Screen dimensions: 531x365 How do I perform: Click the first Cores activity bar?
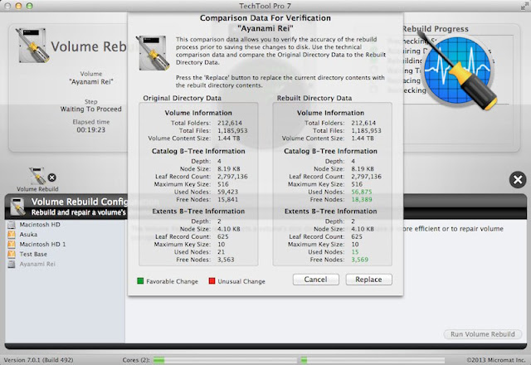pyautogui.click(x=225, y=360)
